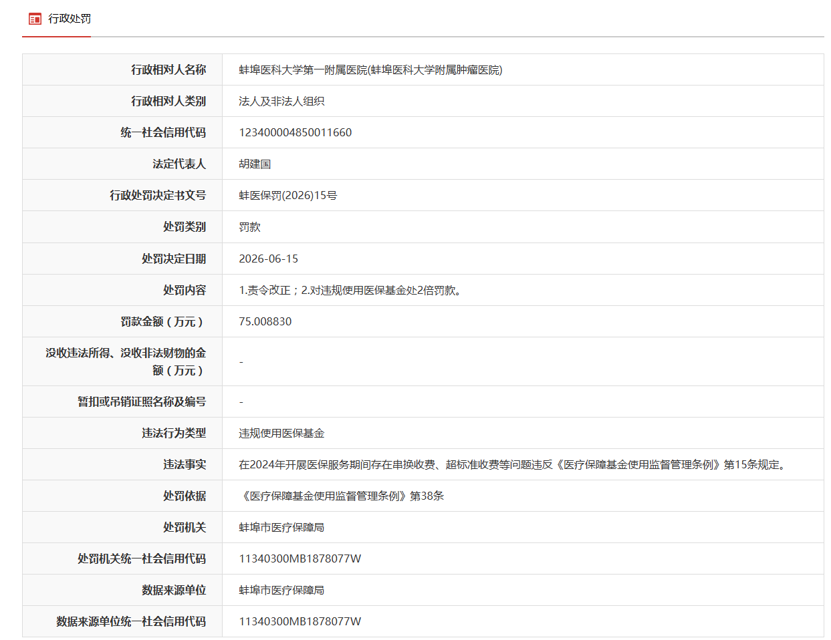This screenshot has height=640, width=831.
Task: Click 蚌埠市医疗保障局 in 数据来源单位 row
Action: tap(281, 590)
